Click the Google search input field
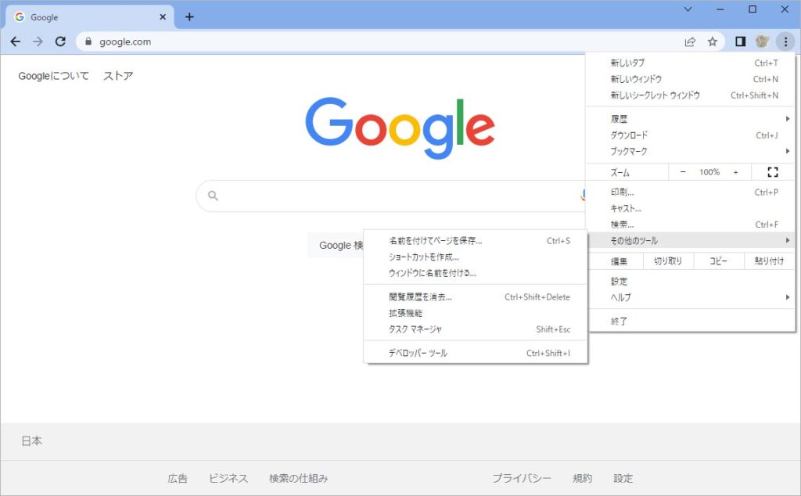This screenshot has width=801, height=496. coord(391,196)
